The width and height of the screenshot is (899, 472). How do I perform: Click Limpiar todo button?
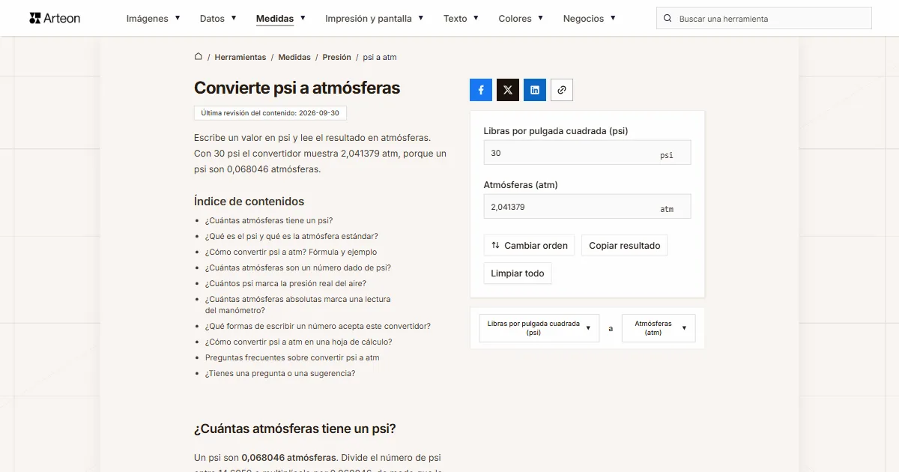pyautogui.click(x=518, y=273)
